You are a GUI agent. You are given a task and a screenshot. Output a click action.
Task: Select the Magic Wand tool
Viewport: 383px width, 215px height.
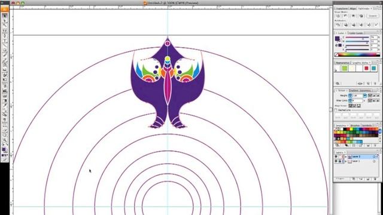pyautogui.click(x=5, y=26)
